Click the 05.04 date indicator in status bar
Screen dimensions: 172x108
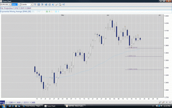[x=2, y=102]
